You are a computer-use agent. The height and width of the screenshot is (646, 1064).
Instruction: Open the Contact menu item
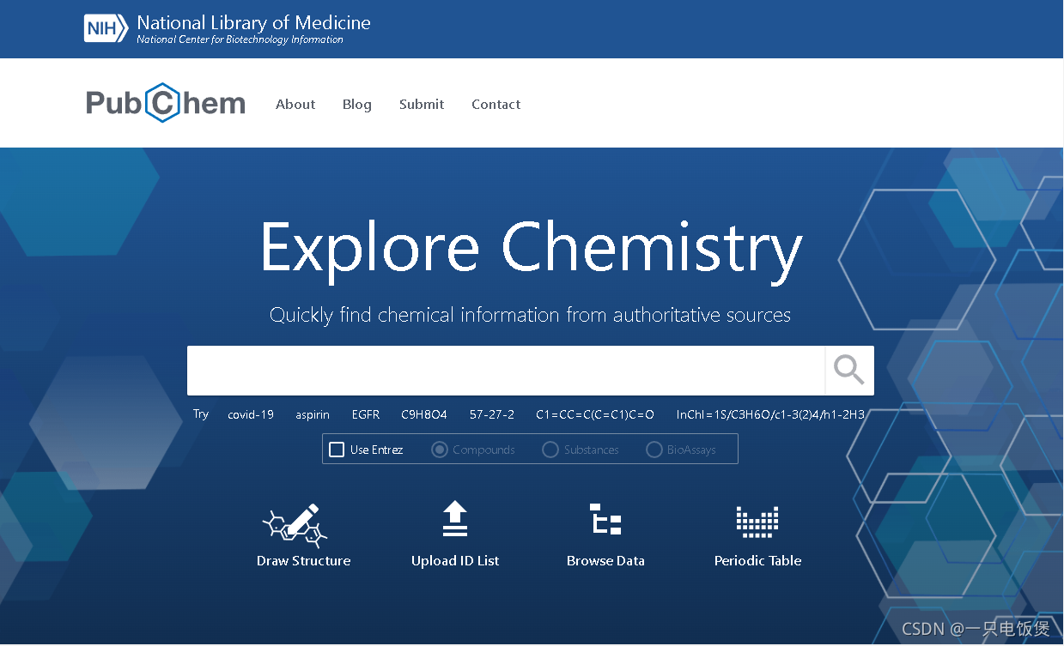(496, 104)
